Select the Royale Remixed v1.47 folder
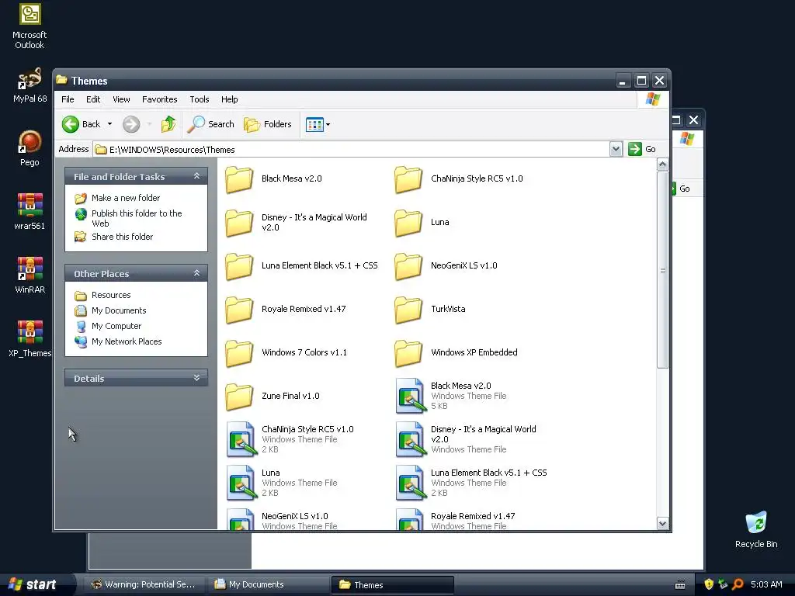 coord(286,309)
